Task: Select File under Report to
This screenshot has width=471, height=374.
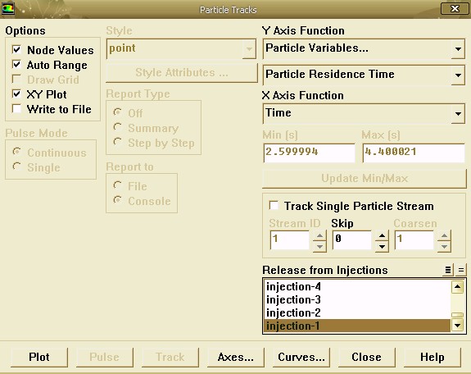Action: click(117, 185)
